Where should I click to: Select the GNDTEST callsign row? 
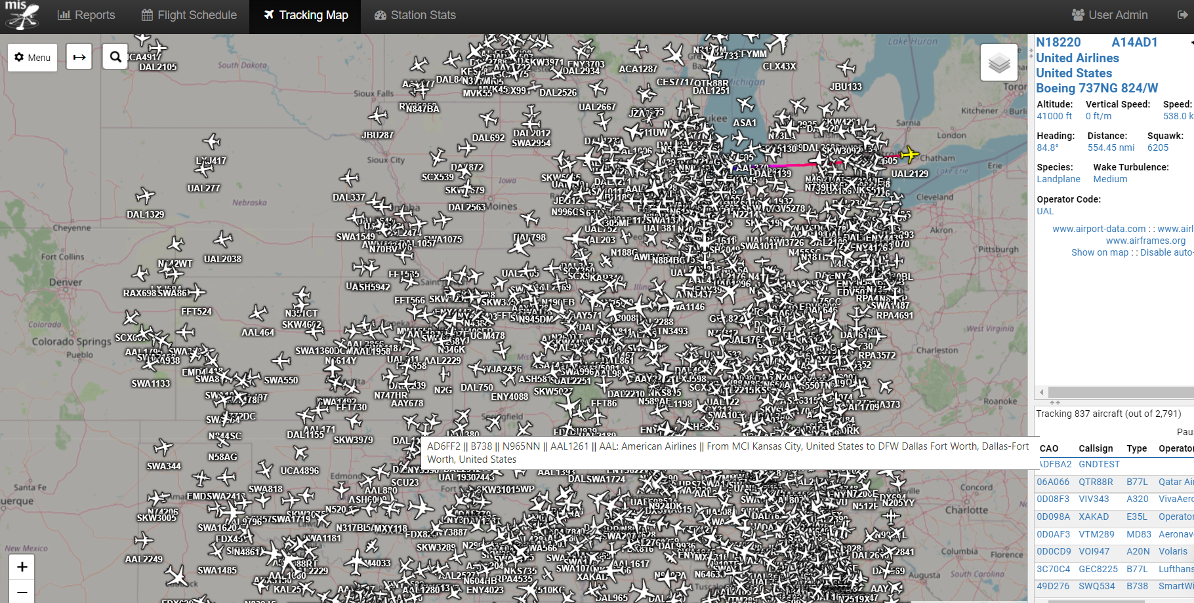(1099, 464)
